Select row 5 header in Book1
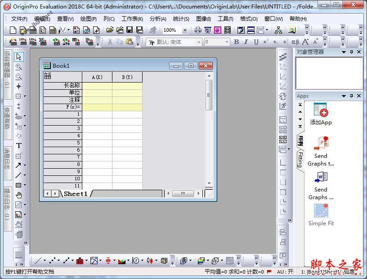 click(63, 143)
